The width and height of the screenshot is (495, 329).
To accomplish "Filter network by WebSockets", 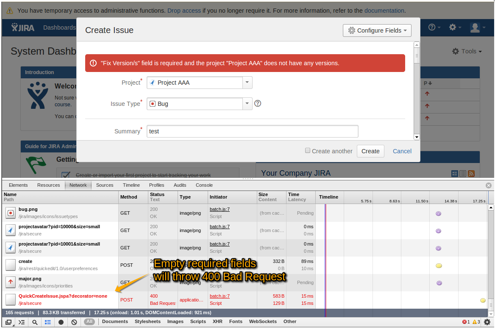I will (x=263, y=322).
